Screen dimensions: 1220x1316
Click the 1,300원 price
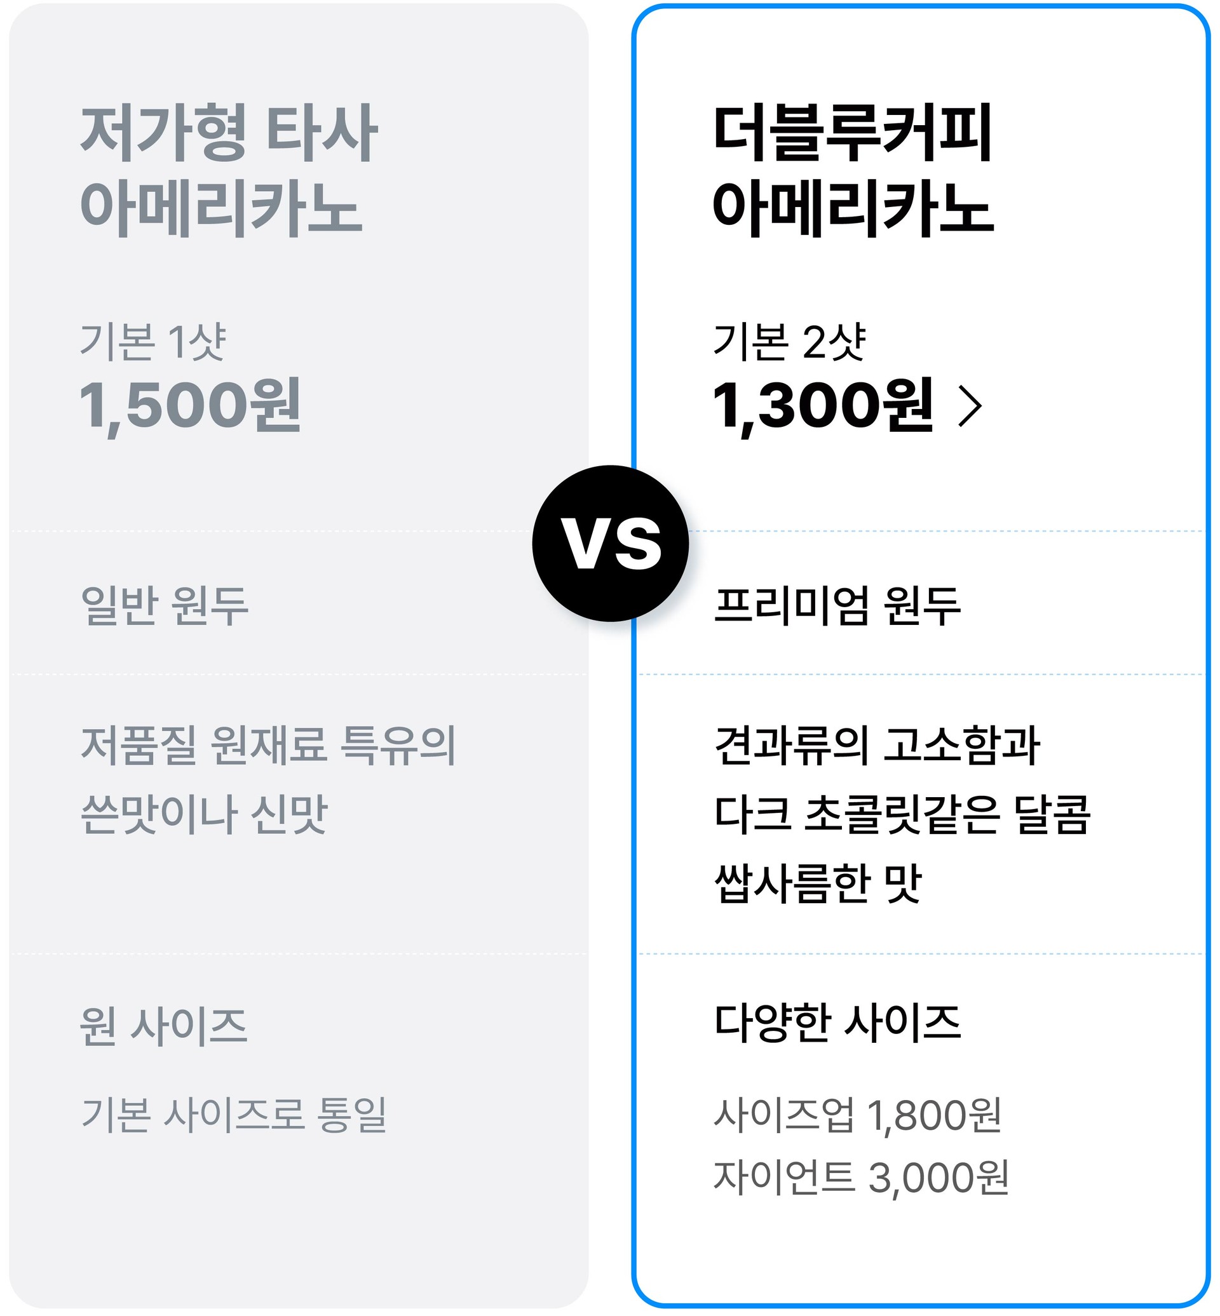tap(823, 406)
